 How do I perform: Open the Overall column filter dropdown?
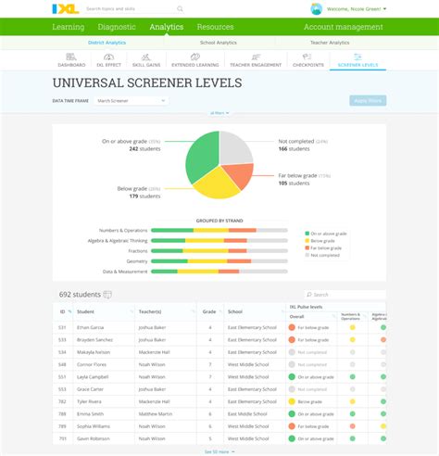coord(333,316)
